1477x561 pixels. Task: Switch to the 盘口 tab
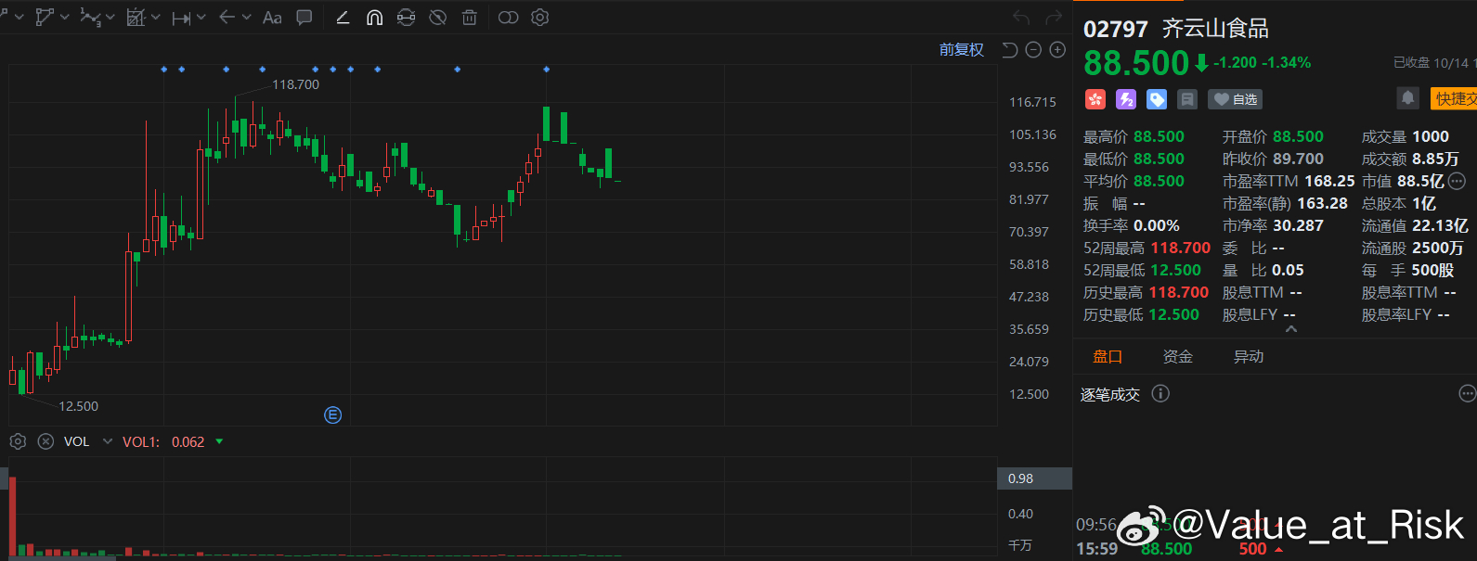pyautogui.click(x=1108, y=356)
